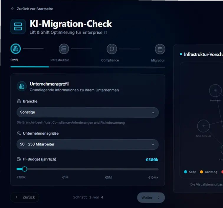This screenshot has height=208, width=223.
Task: Open the Profil step label
Action: (14, 60)
